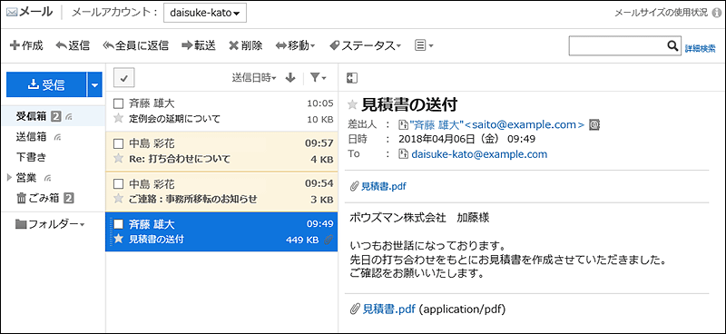
Task: Check the Re: 打ち合わせについて mail checkbox
Action: 119,143
